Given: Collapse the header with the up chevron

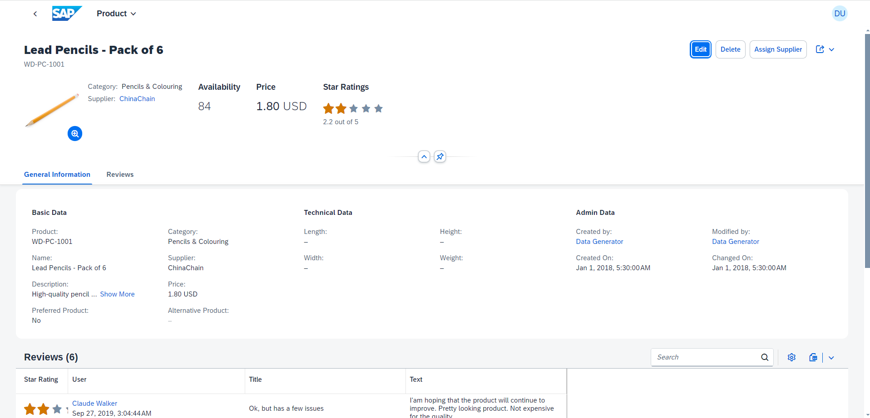Looking at the screenshot, I should click(424, 157).
